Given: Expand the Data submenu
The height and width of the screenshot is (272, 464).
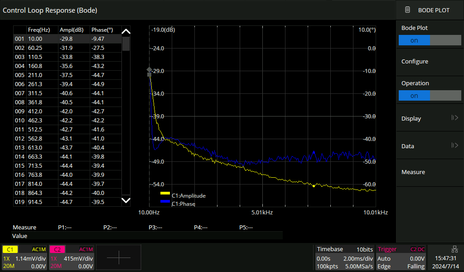Looking at the screenshot, I should [430, 146].
